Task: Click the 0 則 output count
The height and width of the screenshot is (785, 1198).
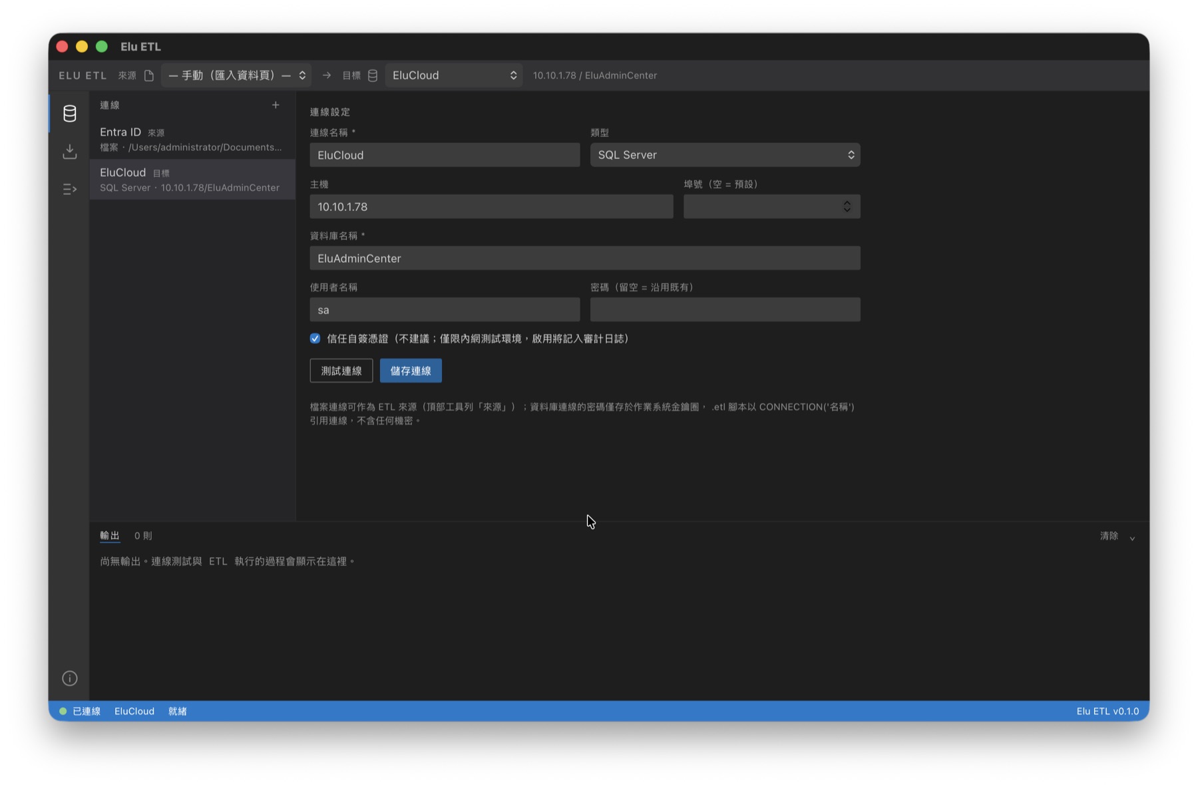Action: 143,536
